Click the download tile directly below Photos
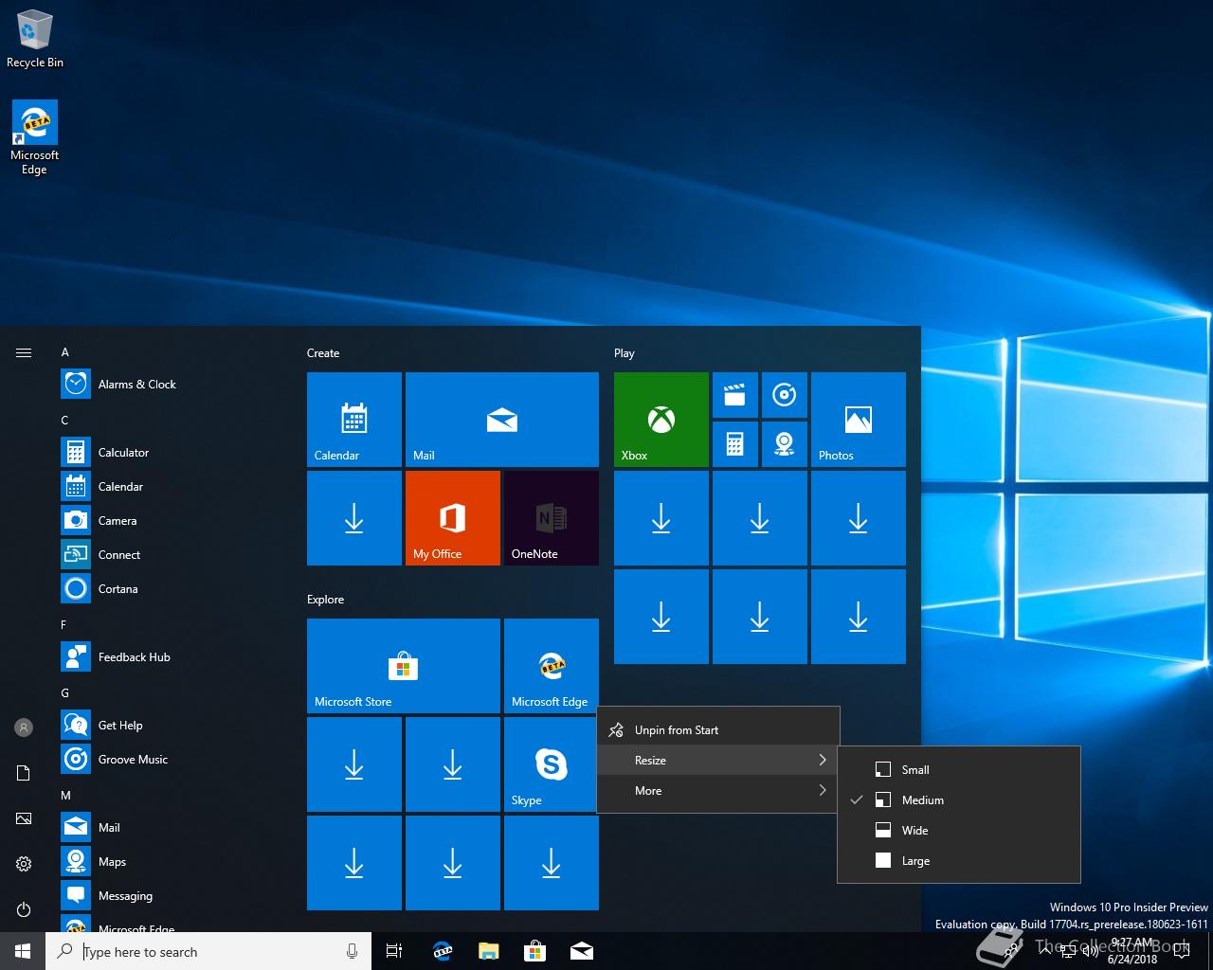1213x970 pixels. [x=859, y=518]
